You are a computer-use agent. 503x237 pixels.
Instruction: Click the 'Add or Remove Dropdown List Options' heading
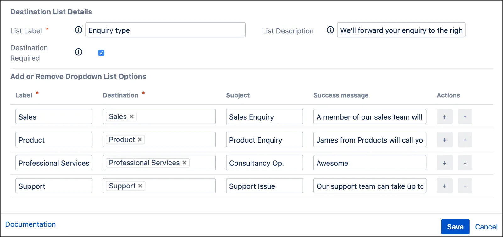pos(78,77)
